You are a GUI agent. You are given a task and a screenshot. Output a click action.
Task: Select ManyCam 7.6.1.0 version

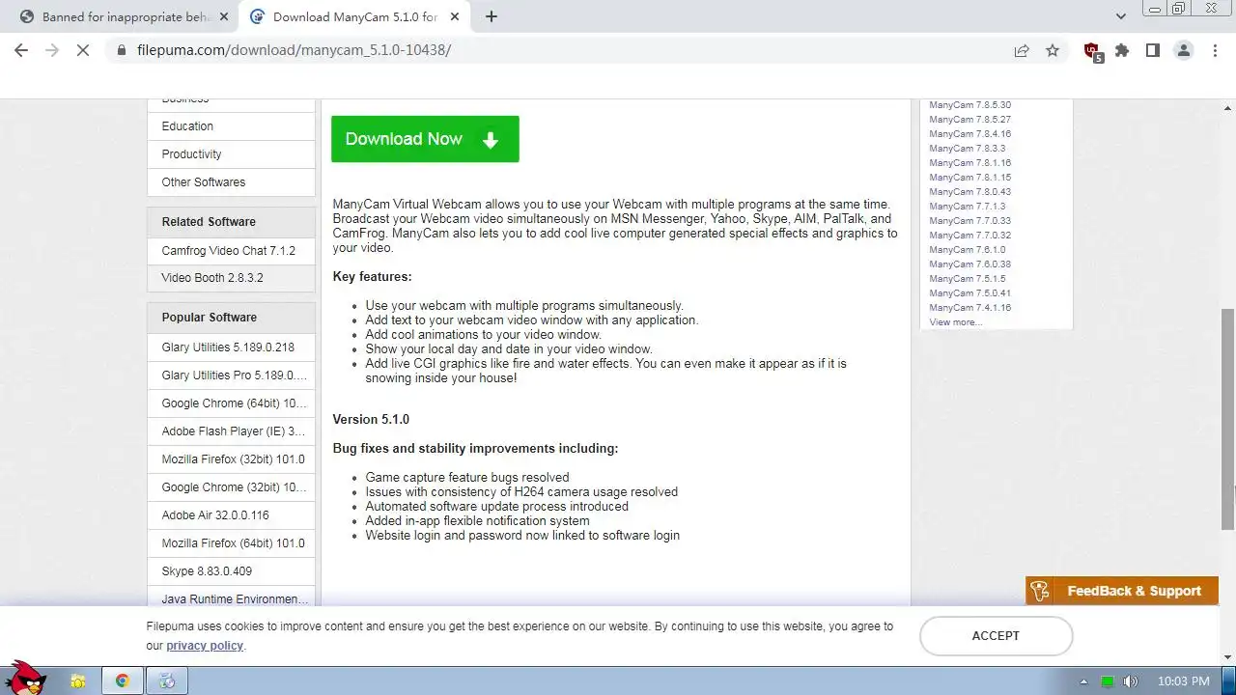(967, 250)
